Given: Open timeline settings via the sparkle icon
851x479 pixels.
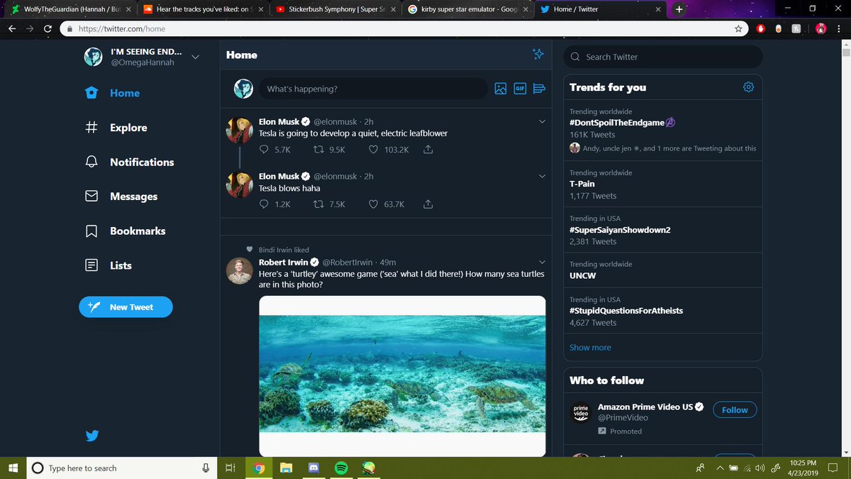Looking at the screenshot, I should point(538,54).
